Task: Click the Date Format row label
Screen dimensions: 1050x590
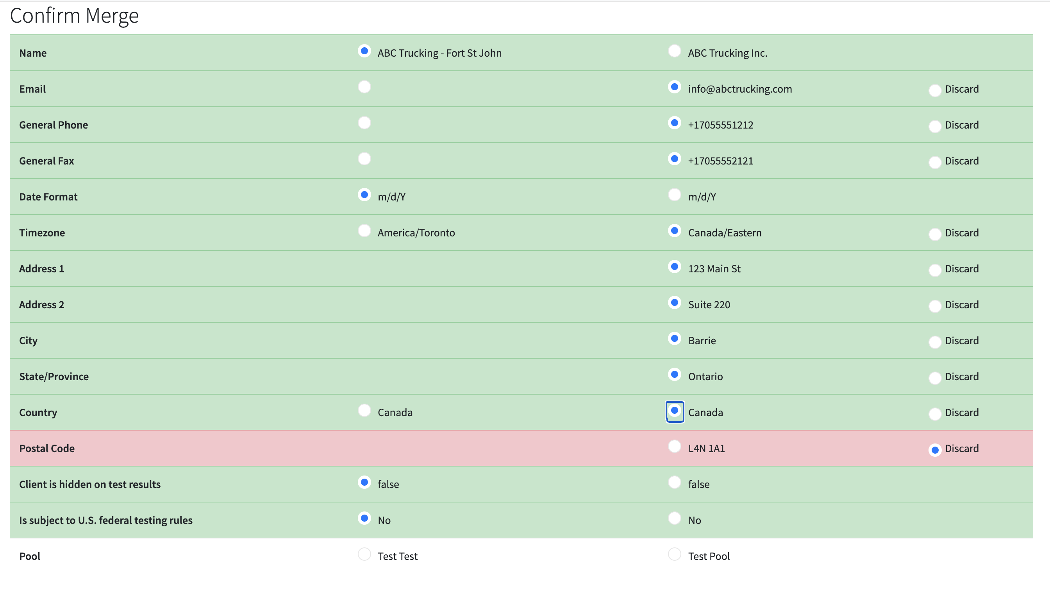Action: point(48,197)
